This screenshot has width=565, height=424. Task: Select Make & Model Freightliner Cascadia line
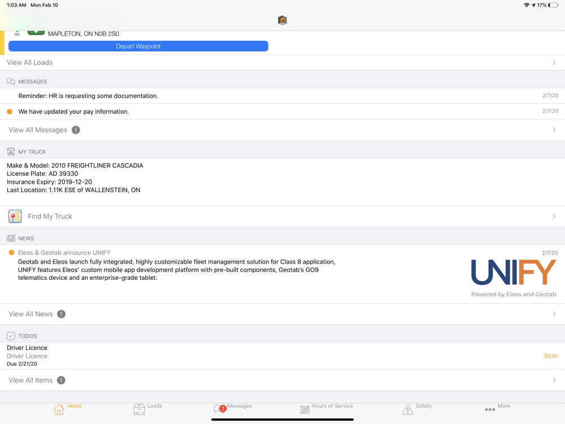click(75, 166)
